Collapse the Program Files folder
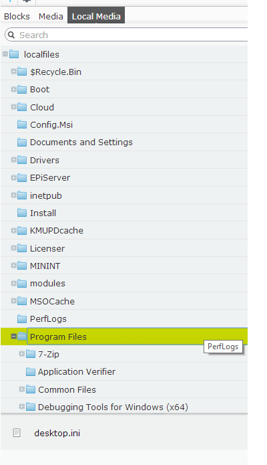Image resolution: width=267 pixels, height=465 pixels. 13,337
